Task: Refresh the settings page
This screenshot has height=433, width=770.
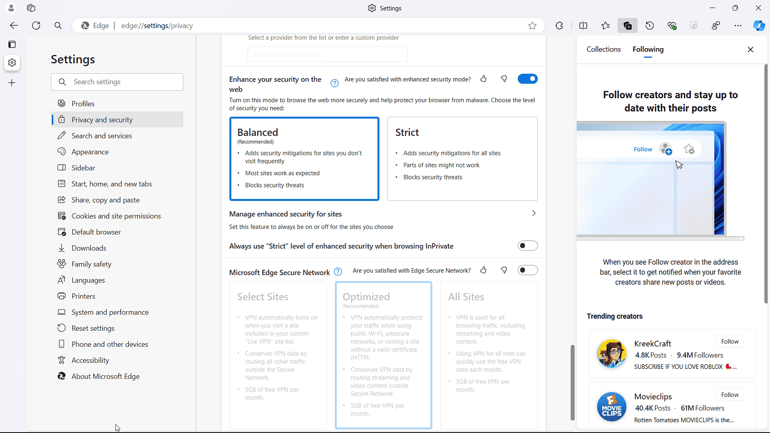Action: [36, 26]
